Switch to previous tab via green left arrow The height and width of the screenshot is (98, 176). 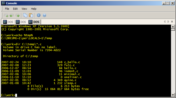pyautogui.click(x=12, y=15)
